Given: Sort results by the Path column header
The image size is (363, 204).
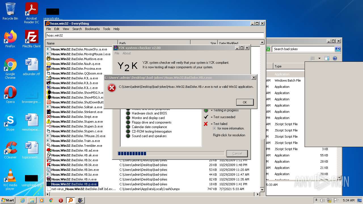Looking at the screenshot, I should [x=154, y=43].
